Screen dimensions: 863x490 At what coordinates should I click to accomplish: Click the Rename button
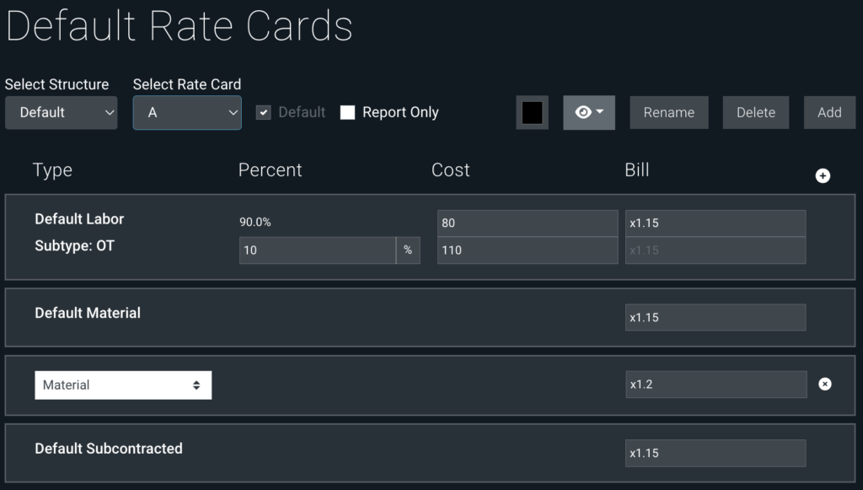669,112
